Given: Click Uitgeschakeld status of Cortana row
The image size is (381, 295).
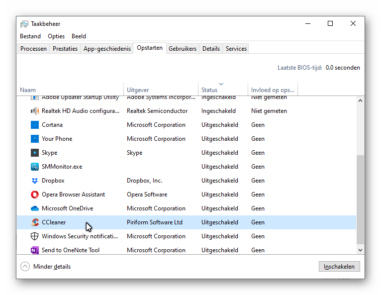Looking at the screenshot, I should (x=220, y=125).
